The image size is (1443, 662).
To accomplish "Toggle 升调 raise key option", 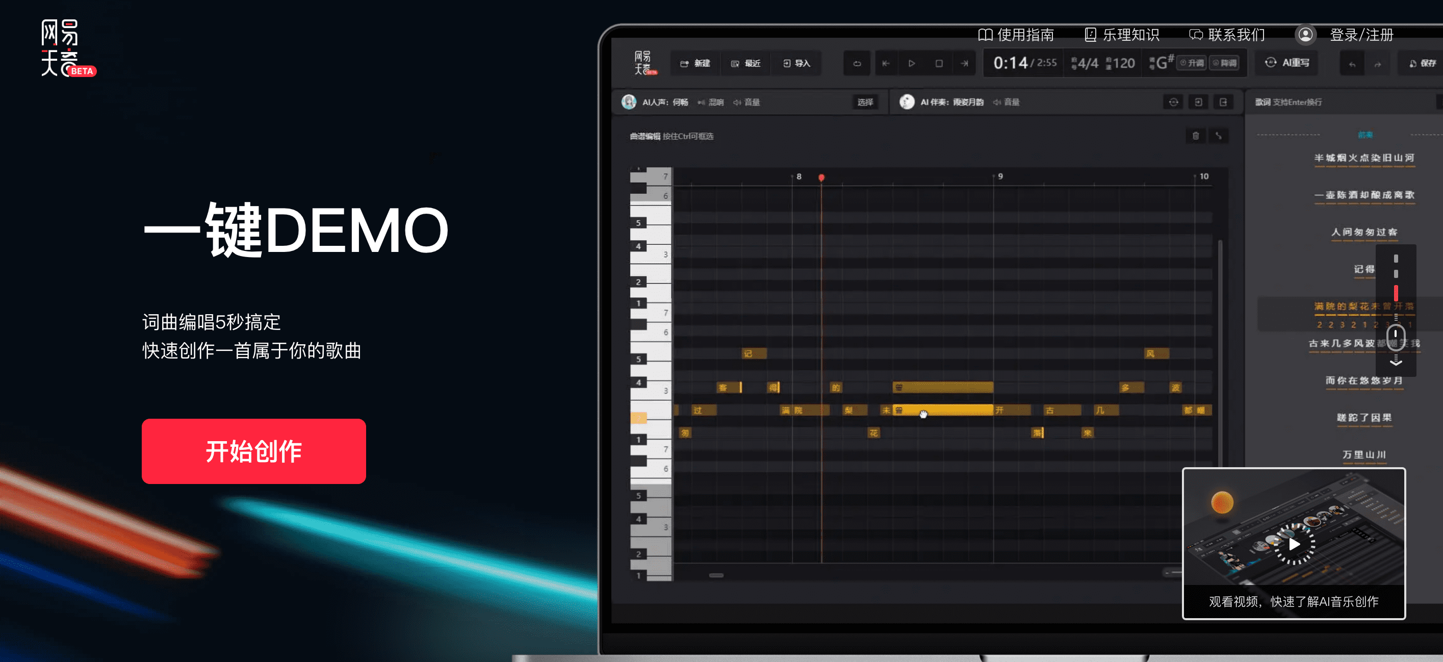I will pyautogui.click(x=1192, y=63).
